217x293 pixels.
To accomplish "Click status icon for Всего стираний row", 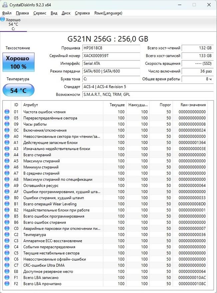I will [7, 155].
